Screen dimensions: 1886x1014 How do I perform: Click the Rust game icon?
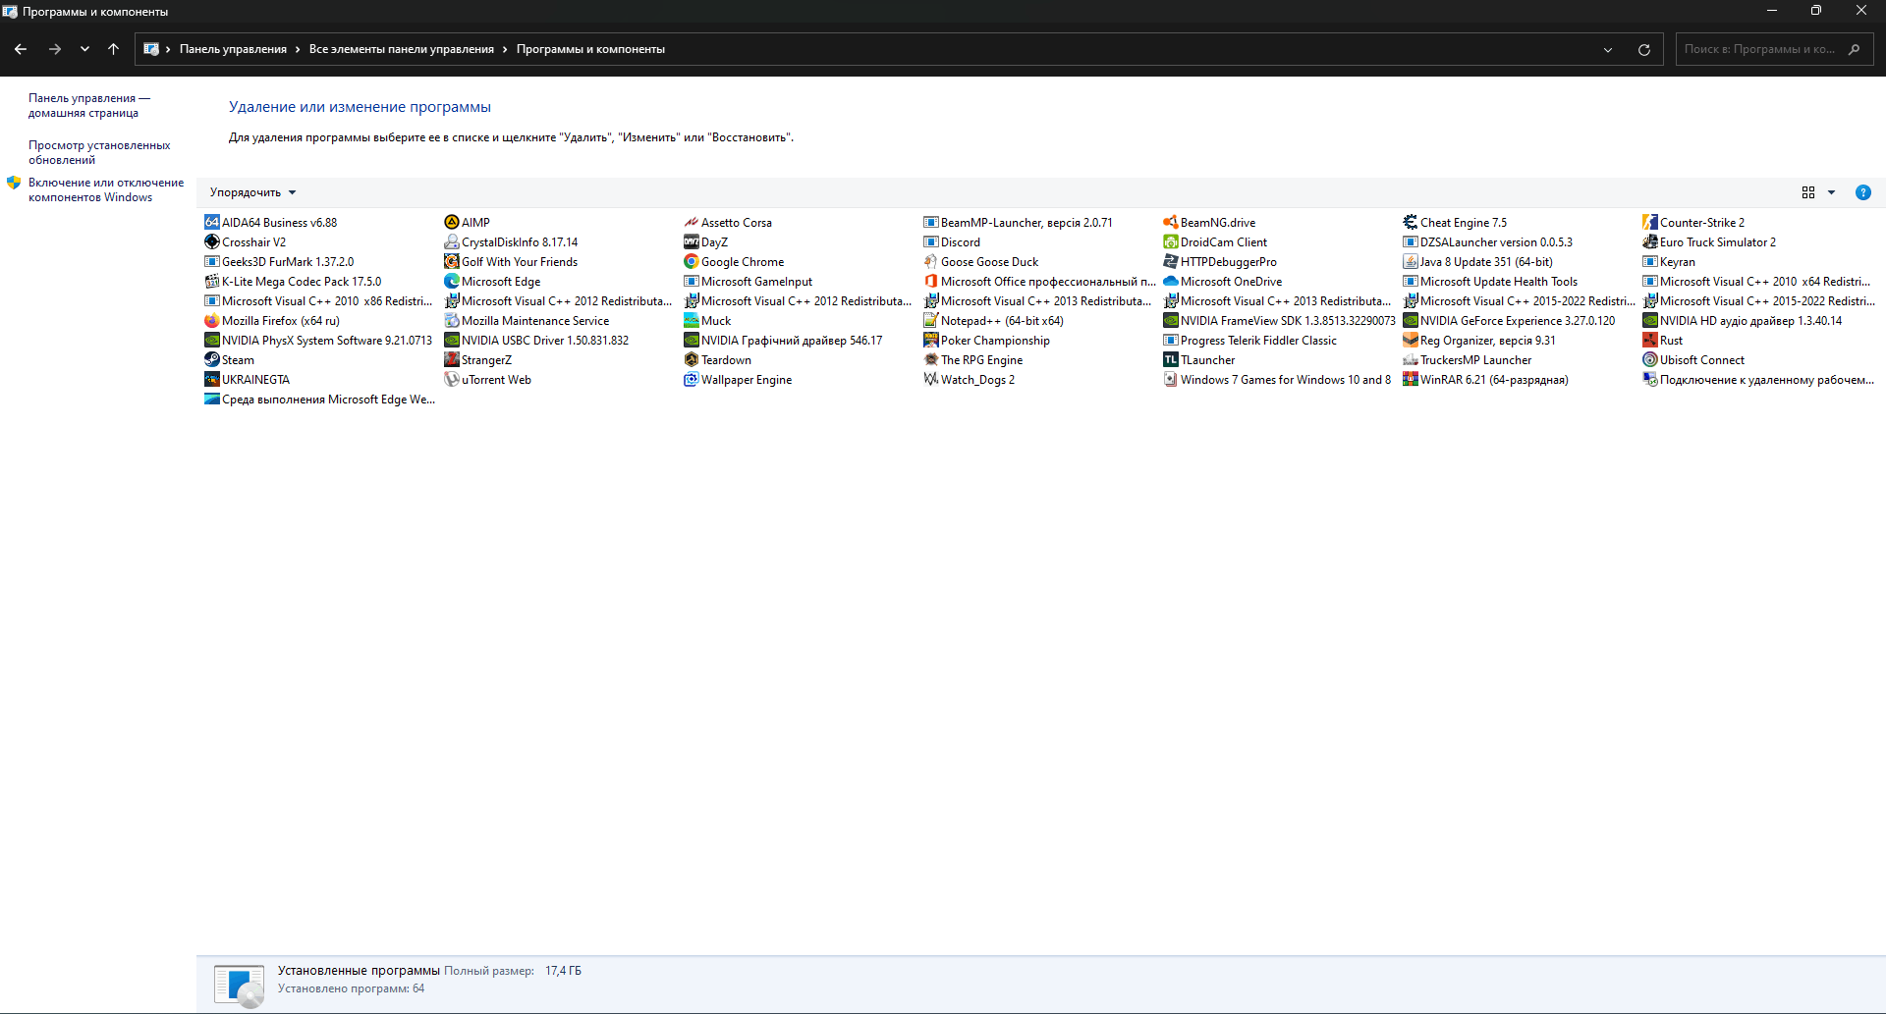1650,341
